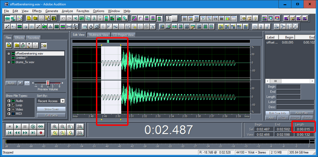Click the Preview Volume slider handle
The image size is (318, 157).
tap(48, 83)
